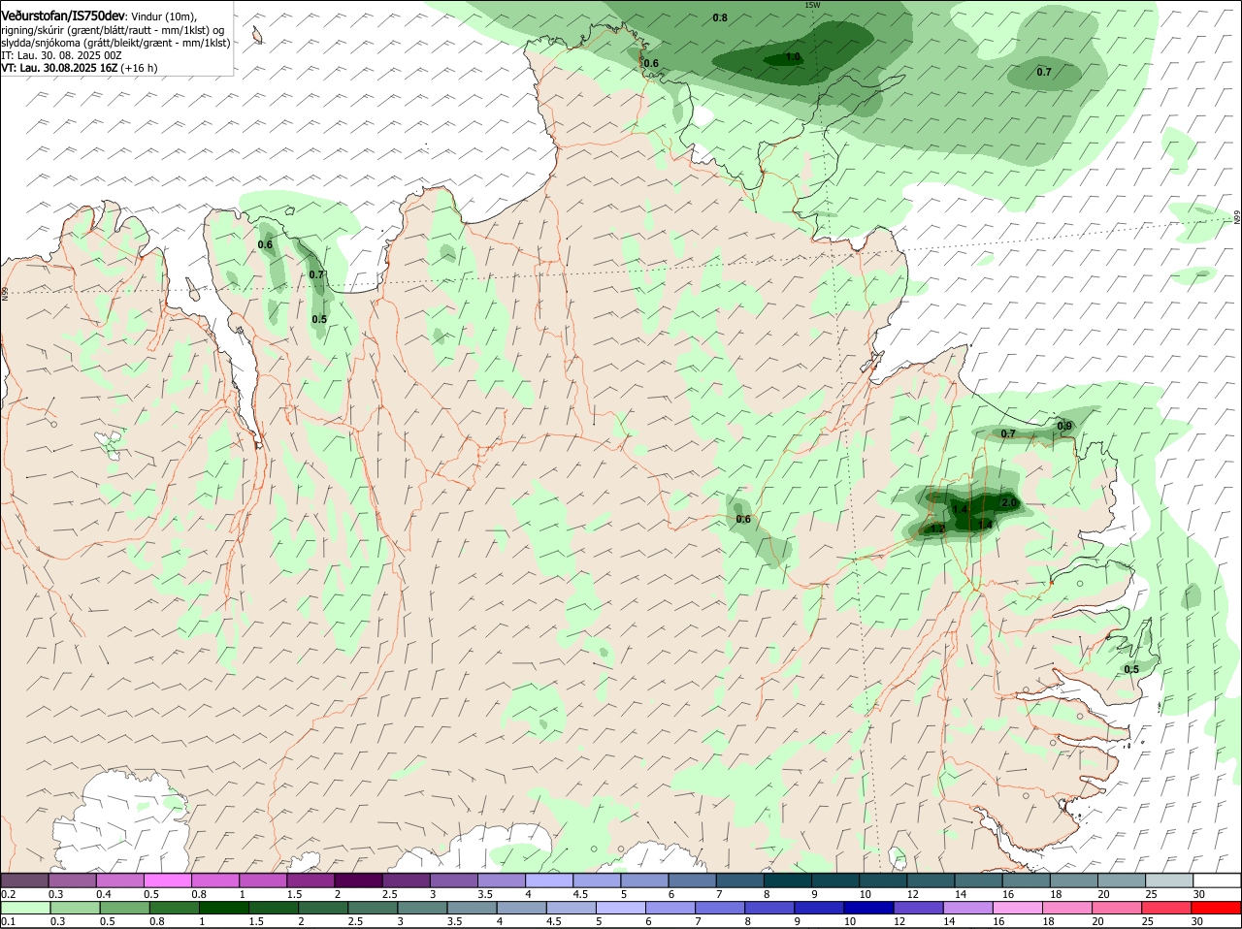Click the white swatch above 30 in the upper legend
The width and height of the screenshot is (1242, 929).
tap(1217, 880)
